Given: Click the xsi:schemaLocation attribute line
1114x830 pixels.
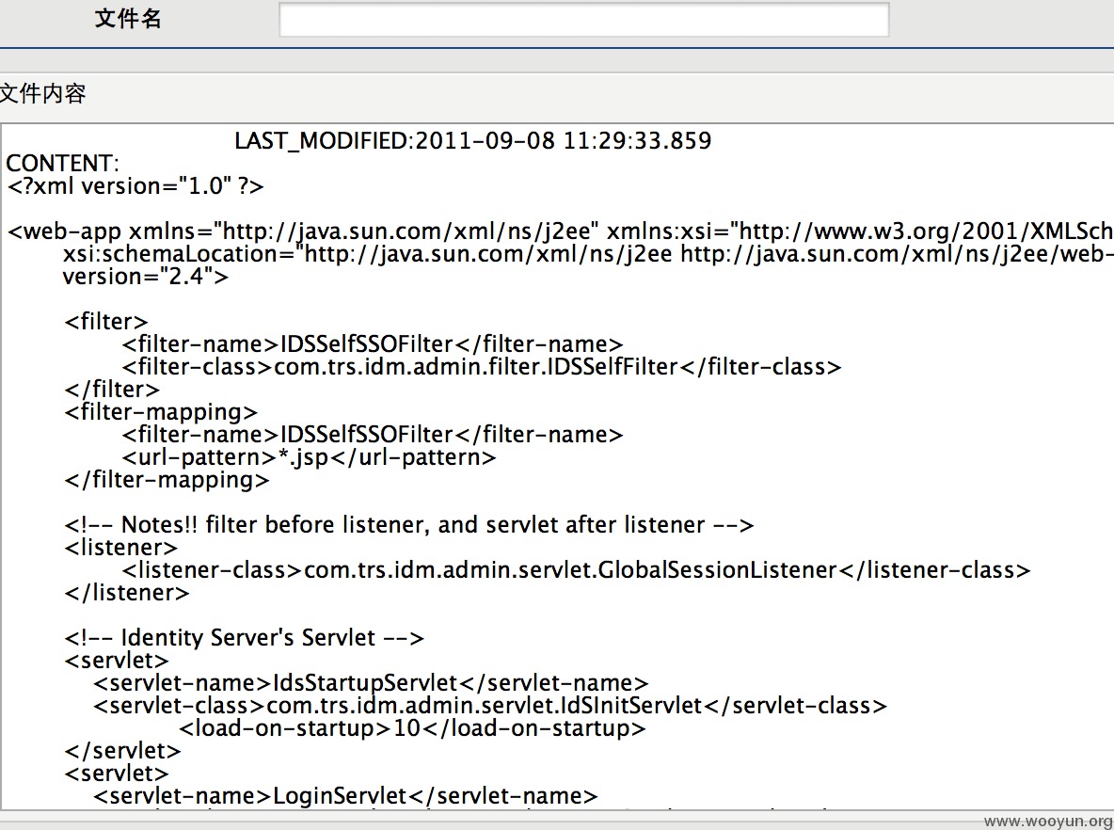Looking at the screenshot, I should [x=587, y=254].
